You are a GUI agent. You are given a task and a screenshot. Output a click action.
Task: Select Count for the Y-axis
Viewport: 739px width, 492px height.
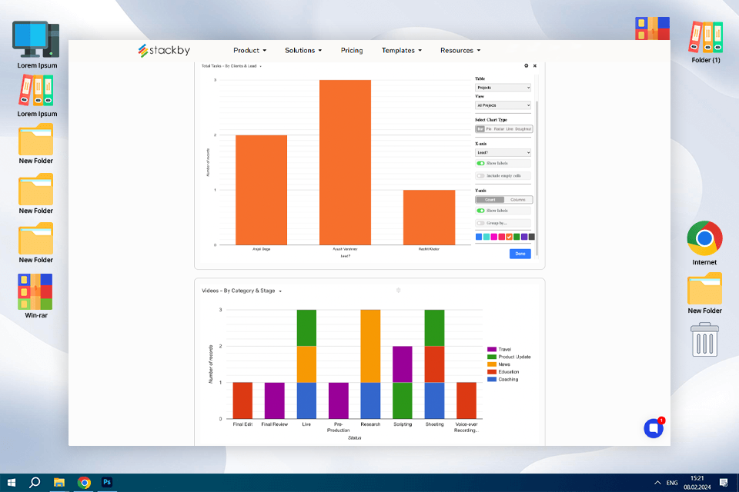point(490,200)
